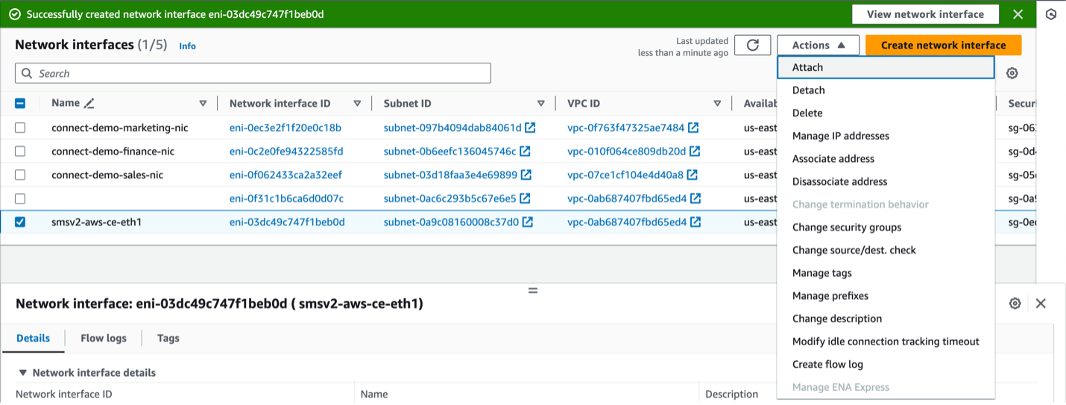
Task: Click external link icon beside vpc-010f064ce809db20d
Action: 695,151
